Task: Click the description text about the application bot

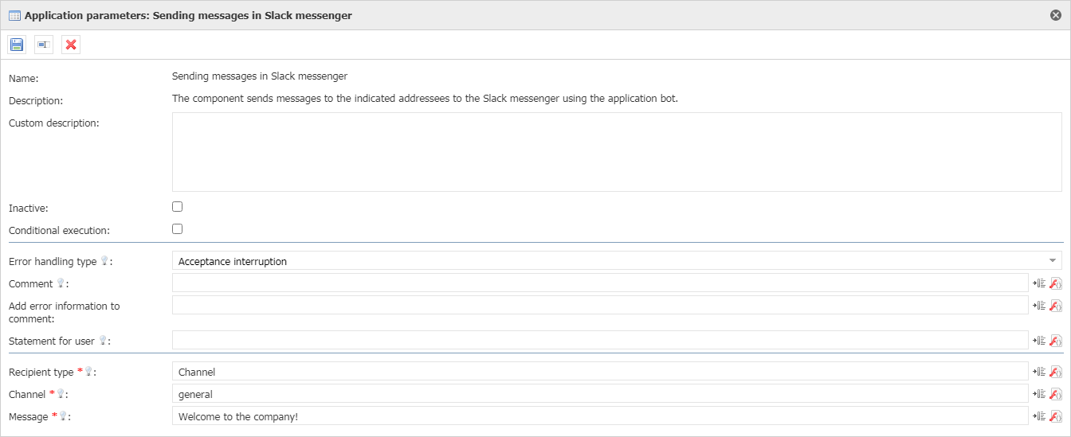Action: coord(425,99)
